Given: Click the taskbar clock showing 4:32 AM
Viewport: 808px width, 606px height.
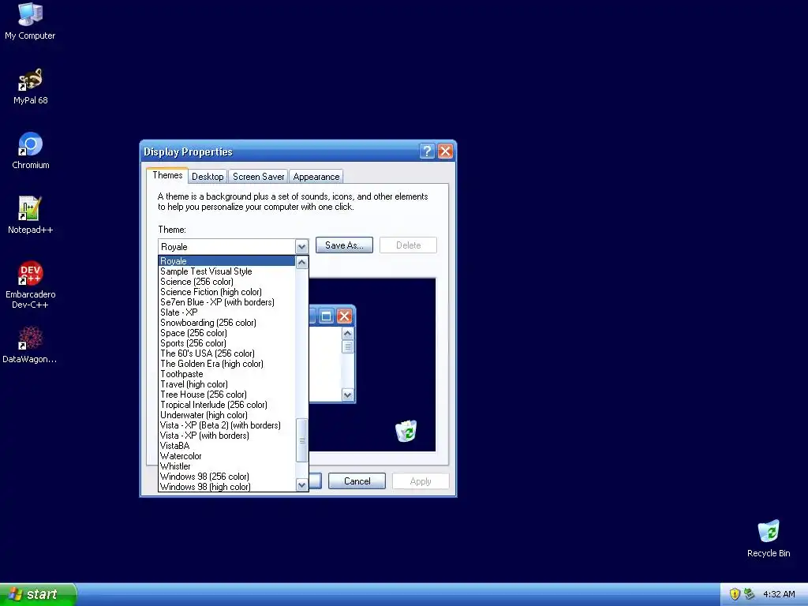Looking at the screenshot, I should [779, 594].
